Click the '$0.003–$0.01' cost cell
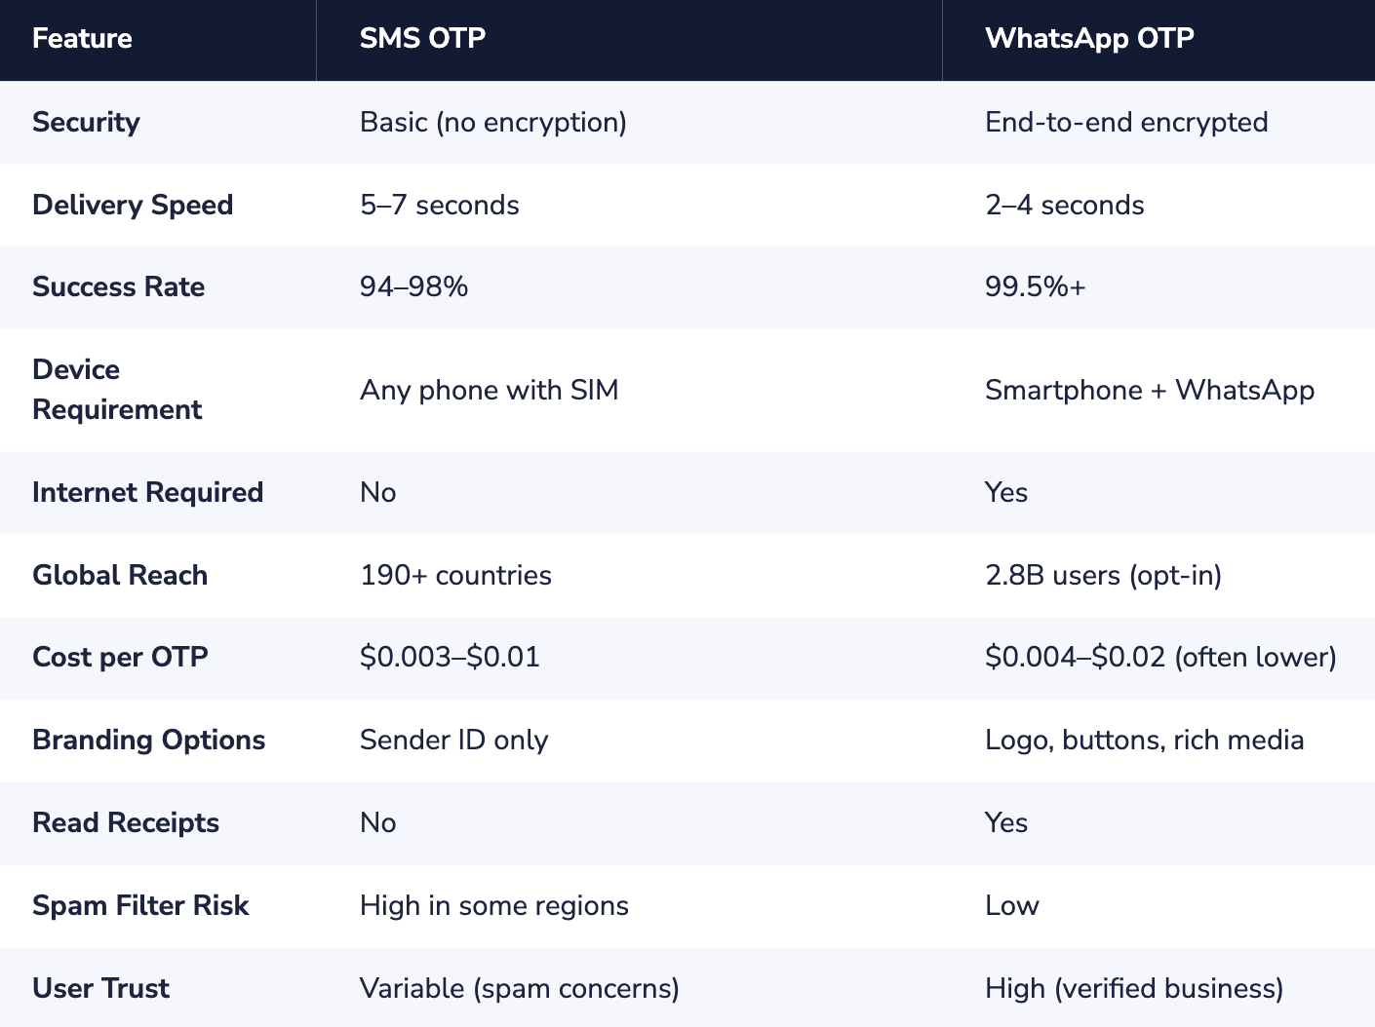Screen dimensions: 1375x1027 [450, 658]
